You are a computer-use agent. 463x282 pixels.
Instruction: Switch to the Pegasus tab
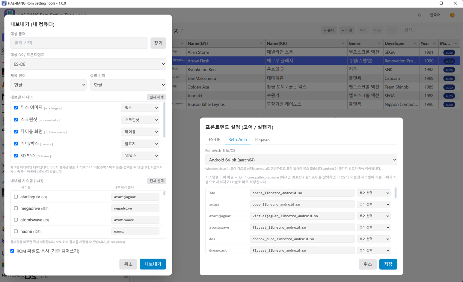point(263,139)
